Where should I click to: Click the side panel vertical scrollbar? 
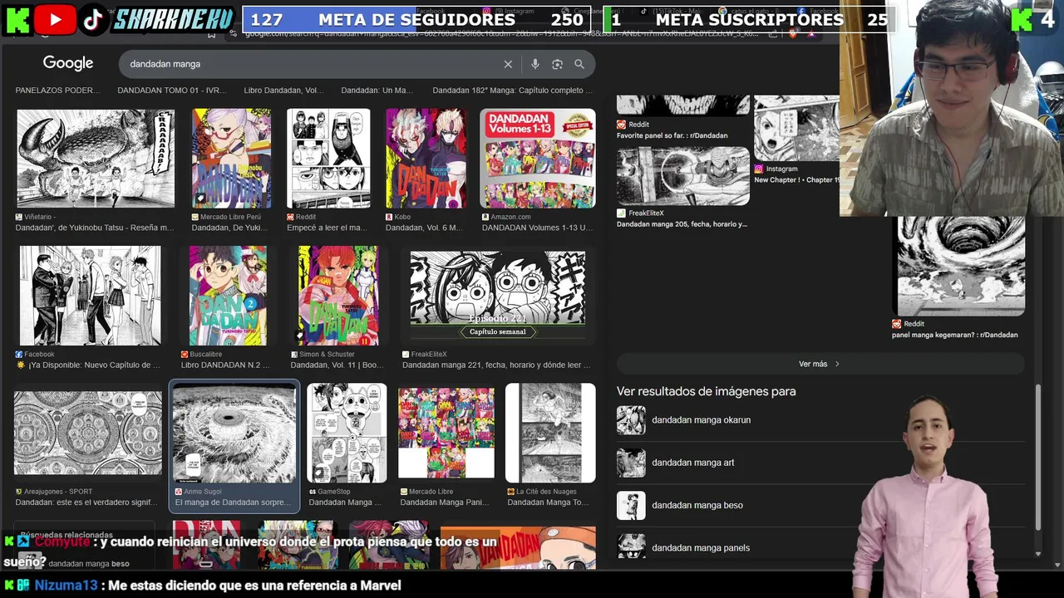[1037, 457]
